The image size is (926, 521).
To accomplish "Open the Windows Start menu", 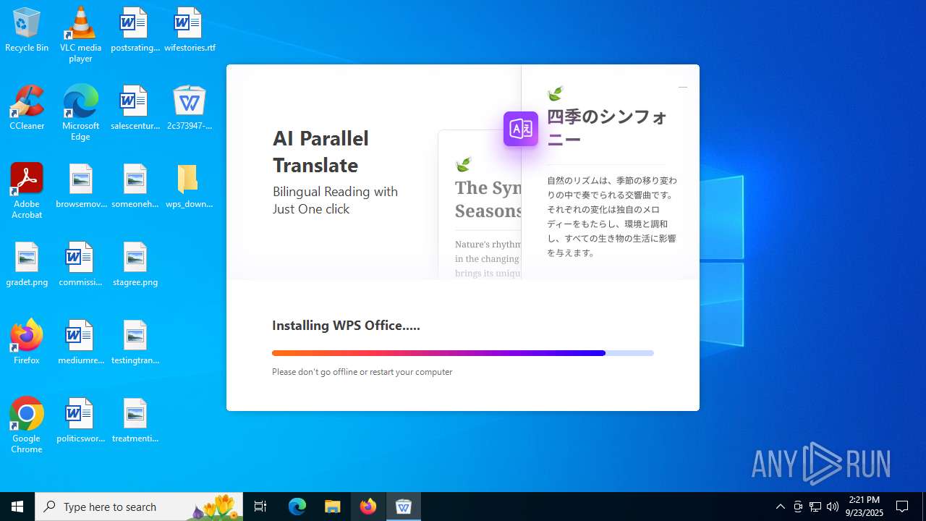I will 17,507.
